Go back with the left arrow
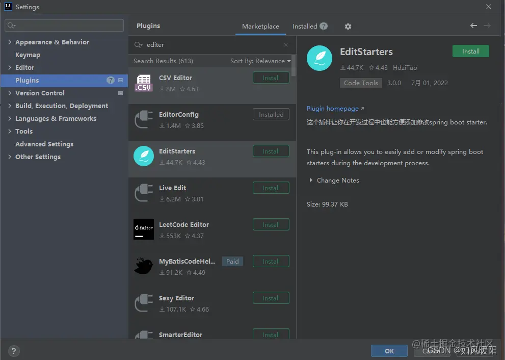The image size is (505, 360). [x=473, y=25]
